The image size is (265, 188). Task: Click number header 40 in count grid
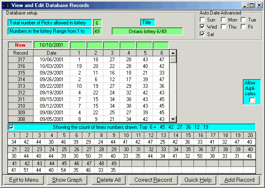[250, 149]
